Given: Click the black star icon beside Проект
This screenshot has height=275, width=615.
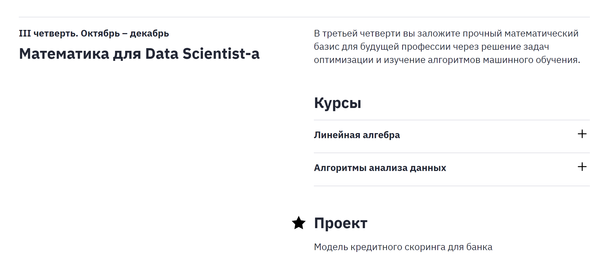Looking at the screenshot, I should point(299,223).
